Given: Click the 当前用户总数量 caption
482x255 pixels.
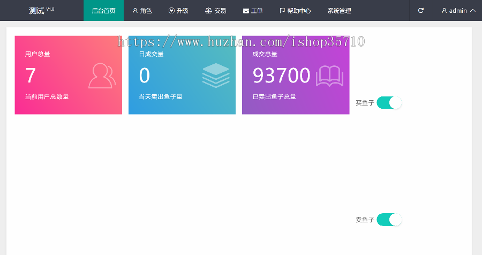Looking at the screenshot, I should (x=47, y=96).
